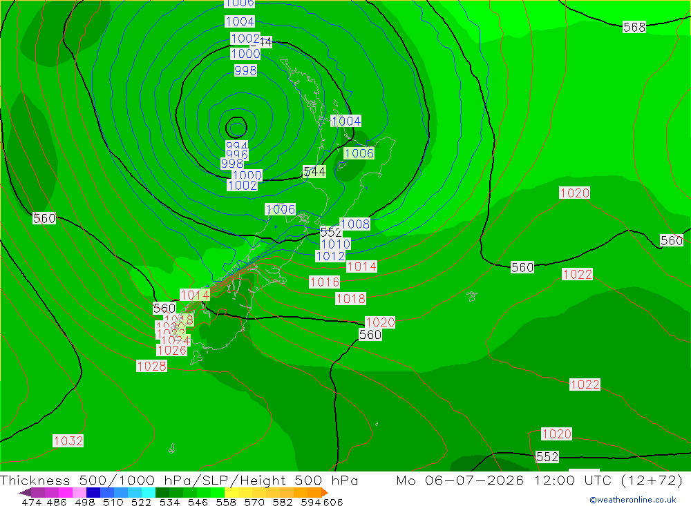Image resolution: width=691 pixels, height=506 pixels.
Task: Click the 1016 red isobar label
Action: (324, 282)
